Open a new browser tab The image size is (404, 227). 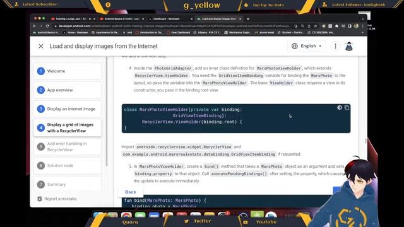[248, 19]
